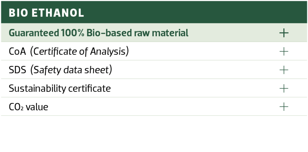Click the word certificate in the Sustainability row

click(91, 89)
